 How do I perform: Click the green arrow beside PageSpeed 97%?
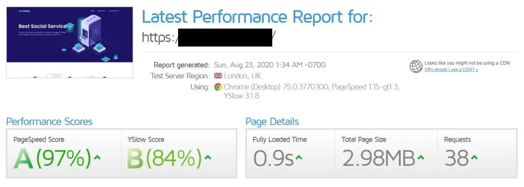(x=97, y=158)
